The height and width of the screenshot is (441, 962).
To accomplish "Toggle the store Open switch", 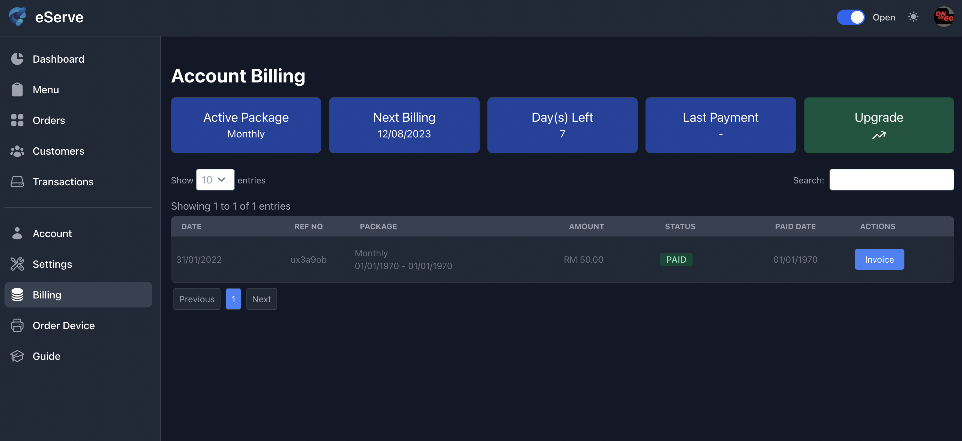I will coord(850,17).
